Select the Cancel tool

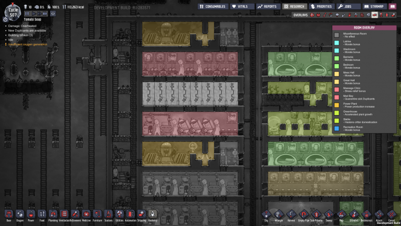tap(392, 215)
